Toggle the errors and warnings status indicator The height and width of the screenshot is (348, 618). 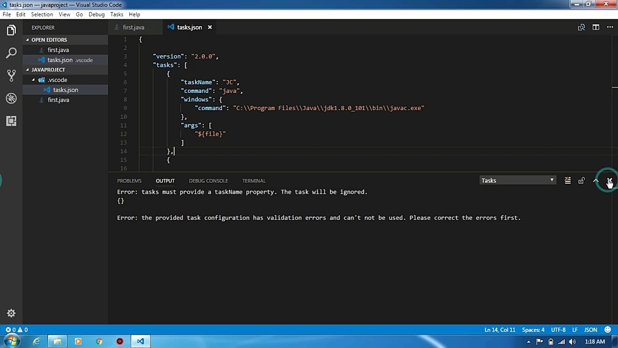(x=16, y=330)
